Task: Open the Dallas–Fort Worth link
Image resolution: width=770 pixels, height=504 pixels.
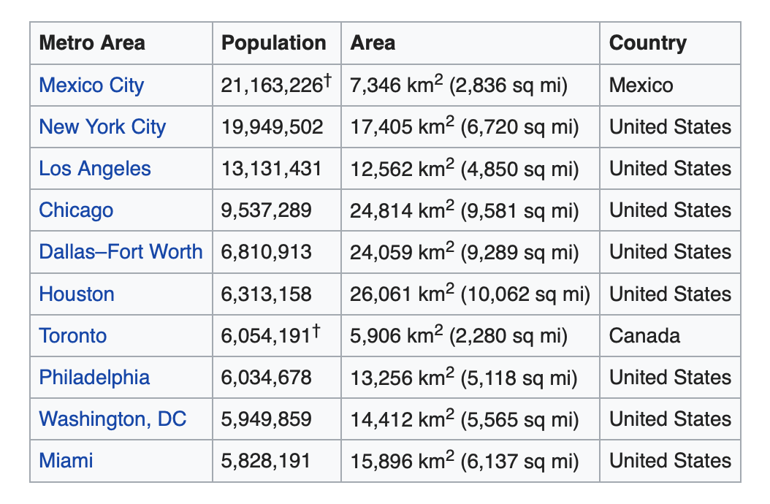Action: tap(121, 251)
